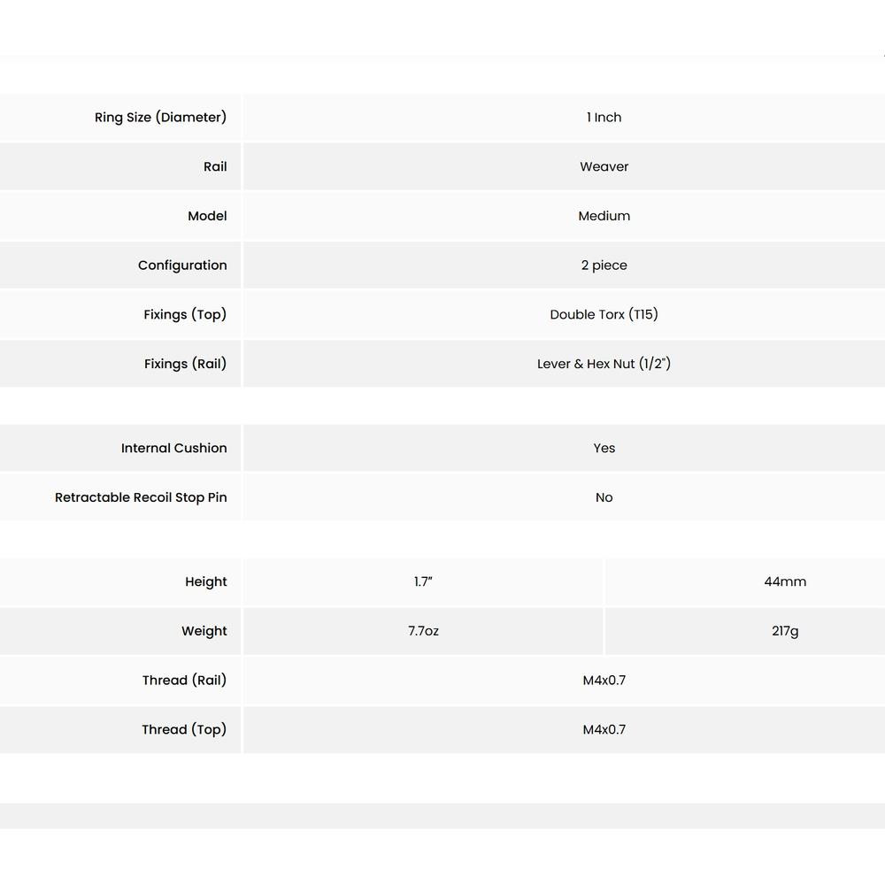This screenshot has width=885, height=885.
Task: Select the No value for Recoil Stop Pin
Action: coord(604,497)
